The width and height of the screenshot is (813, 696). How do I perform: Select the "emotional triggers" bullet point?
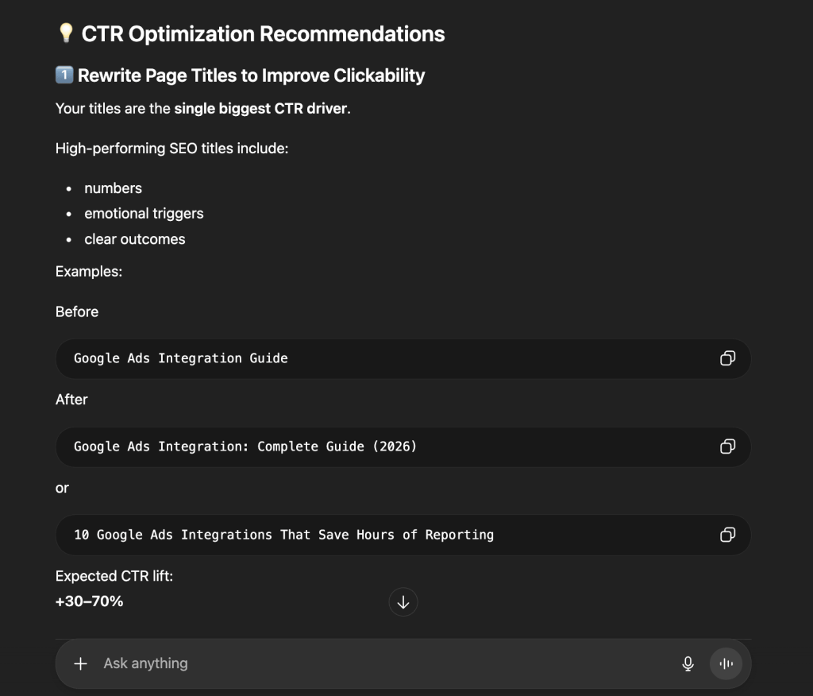point(144,213)
